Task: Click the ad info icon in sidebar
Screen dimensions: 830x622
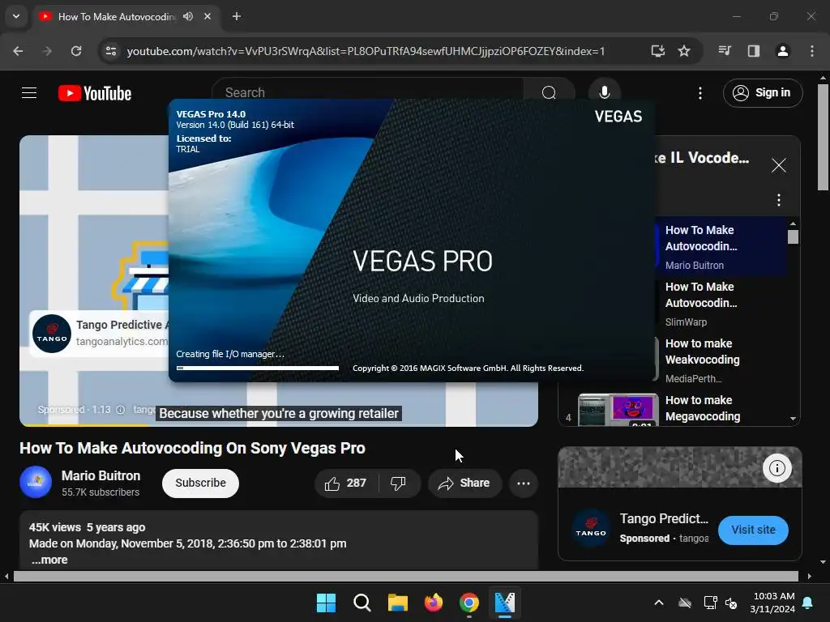Action: pyautogui.click(x=777, y=468)
